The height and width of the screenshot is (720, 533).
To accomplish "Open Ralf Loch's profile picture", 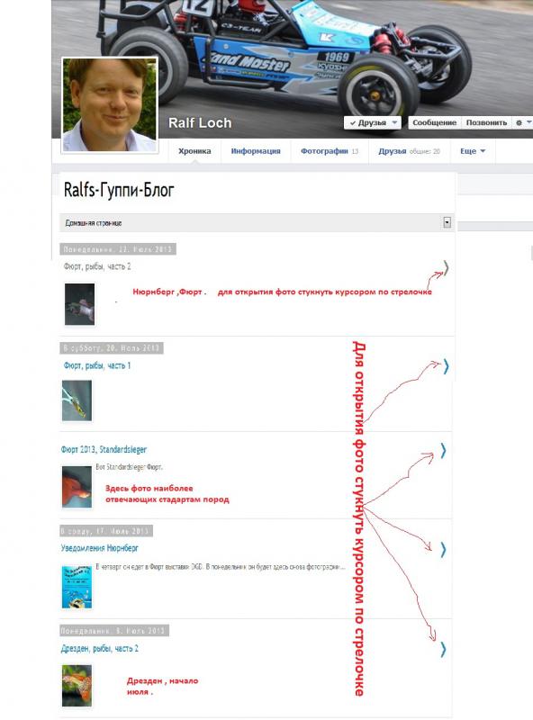I will coord(110,104).
